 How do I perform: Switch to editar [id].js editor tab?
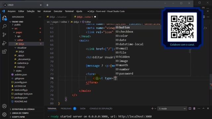pos(84,17)
